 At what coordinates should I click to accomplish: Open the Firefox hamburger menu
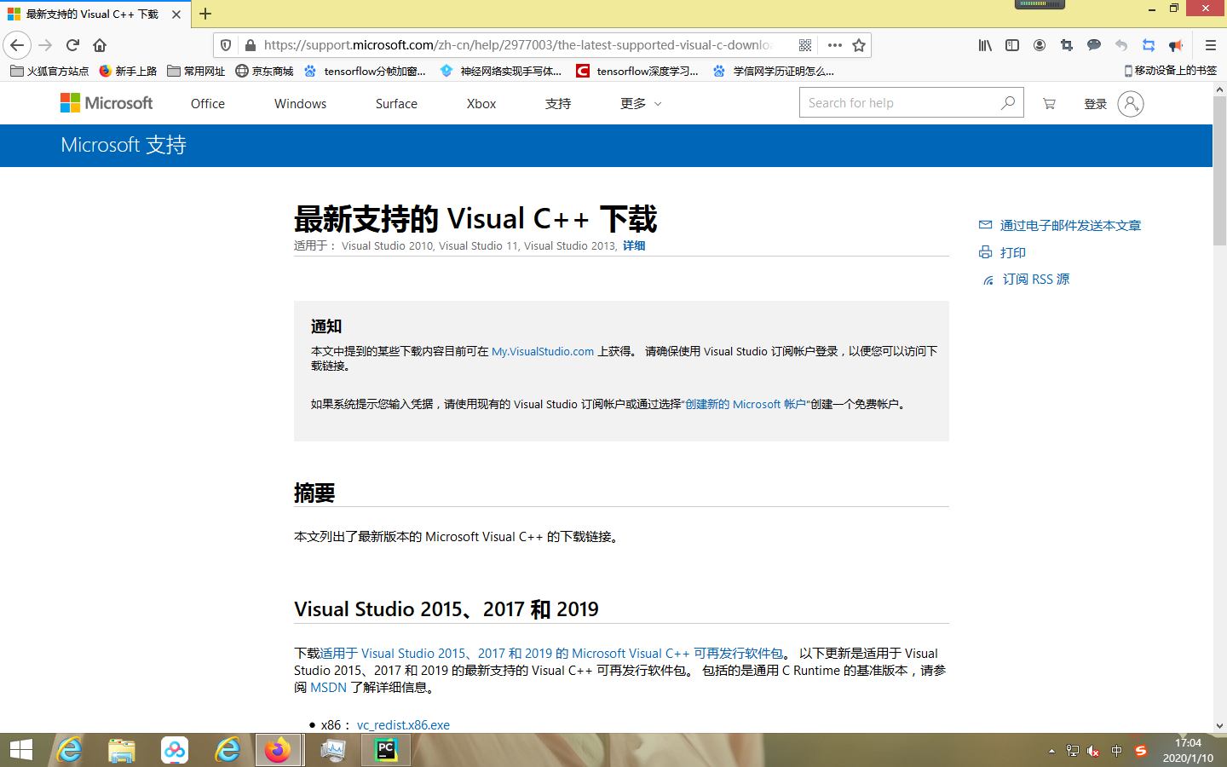pos(1210,45)
